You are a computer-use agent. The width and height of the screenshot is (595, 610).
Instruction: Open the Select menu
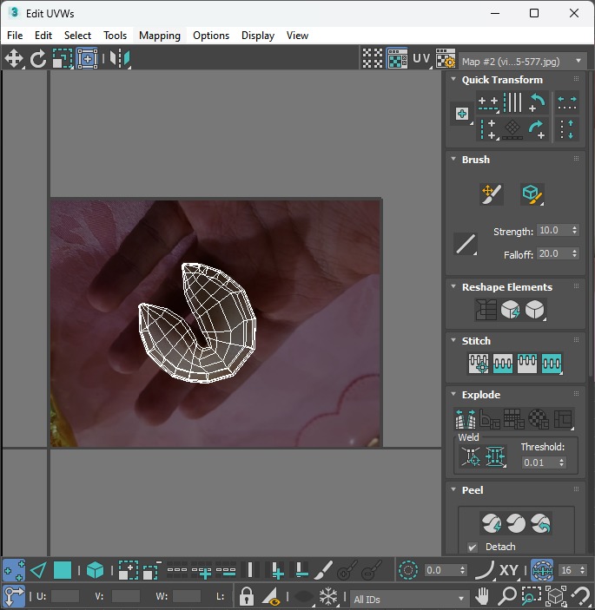click(77, 36)
